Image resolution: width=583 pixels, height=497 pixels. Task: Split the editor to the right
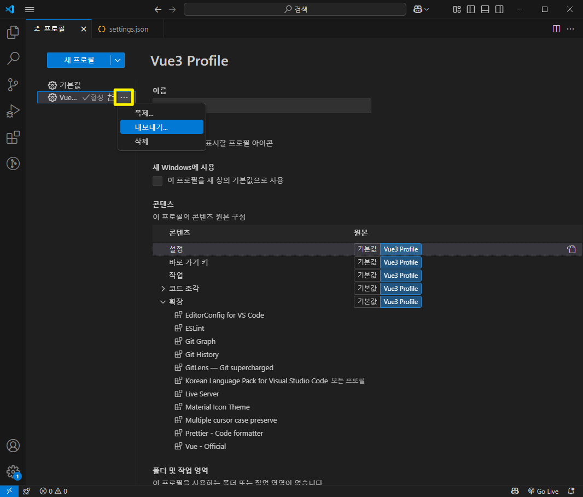[556, 29]
